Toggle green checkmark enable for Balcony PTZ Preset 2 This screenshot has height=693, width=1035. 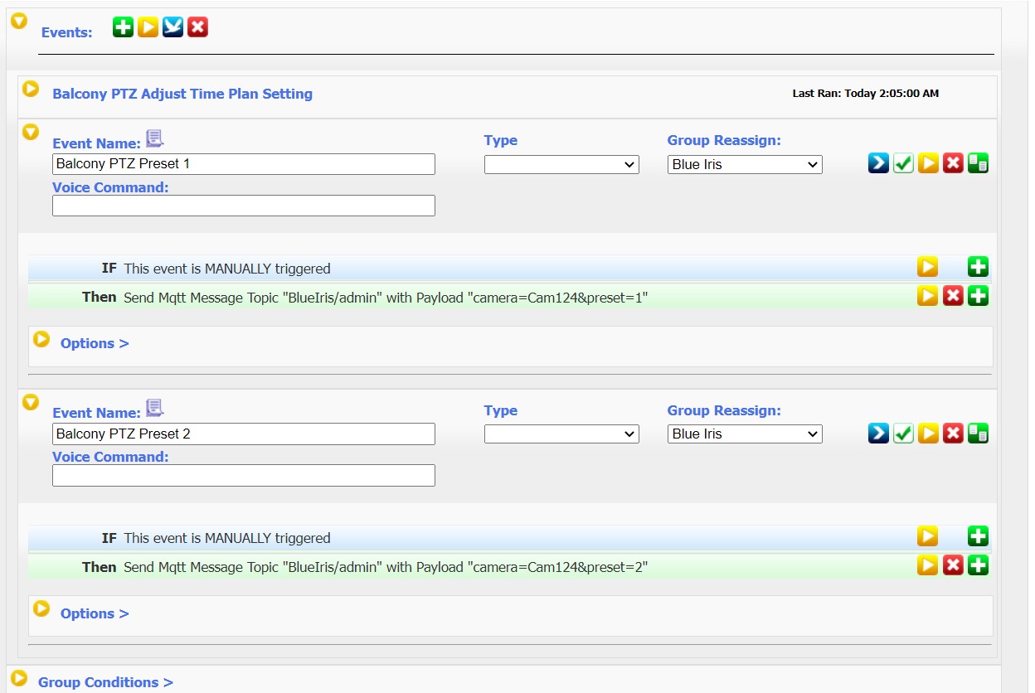pyautogui.click(x=903, y=434)
